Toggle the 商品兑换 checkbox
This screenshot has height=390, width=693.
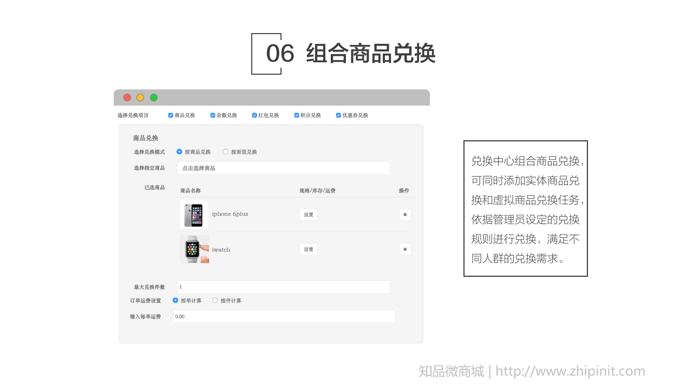pyautogui.click(x=171, y=115)
